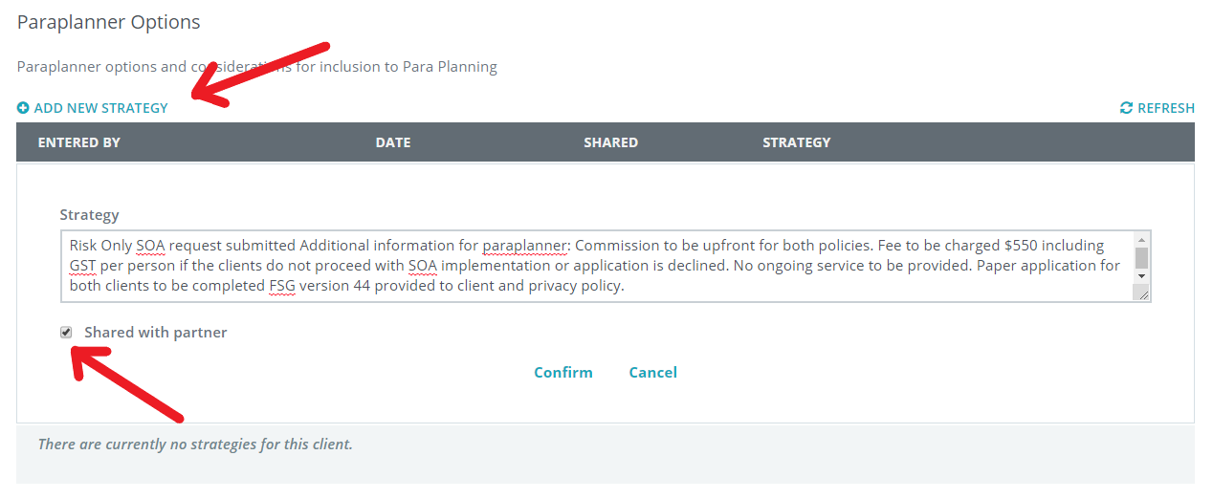Viewport: 1213px width, 499px height.
Task: Click the textarea resize grip corner
Action: point(1141,294)
